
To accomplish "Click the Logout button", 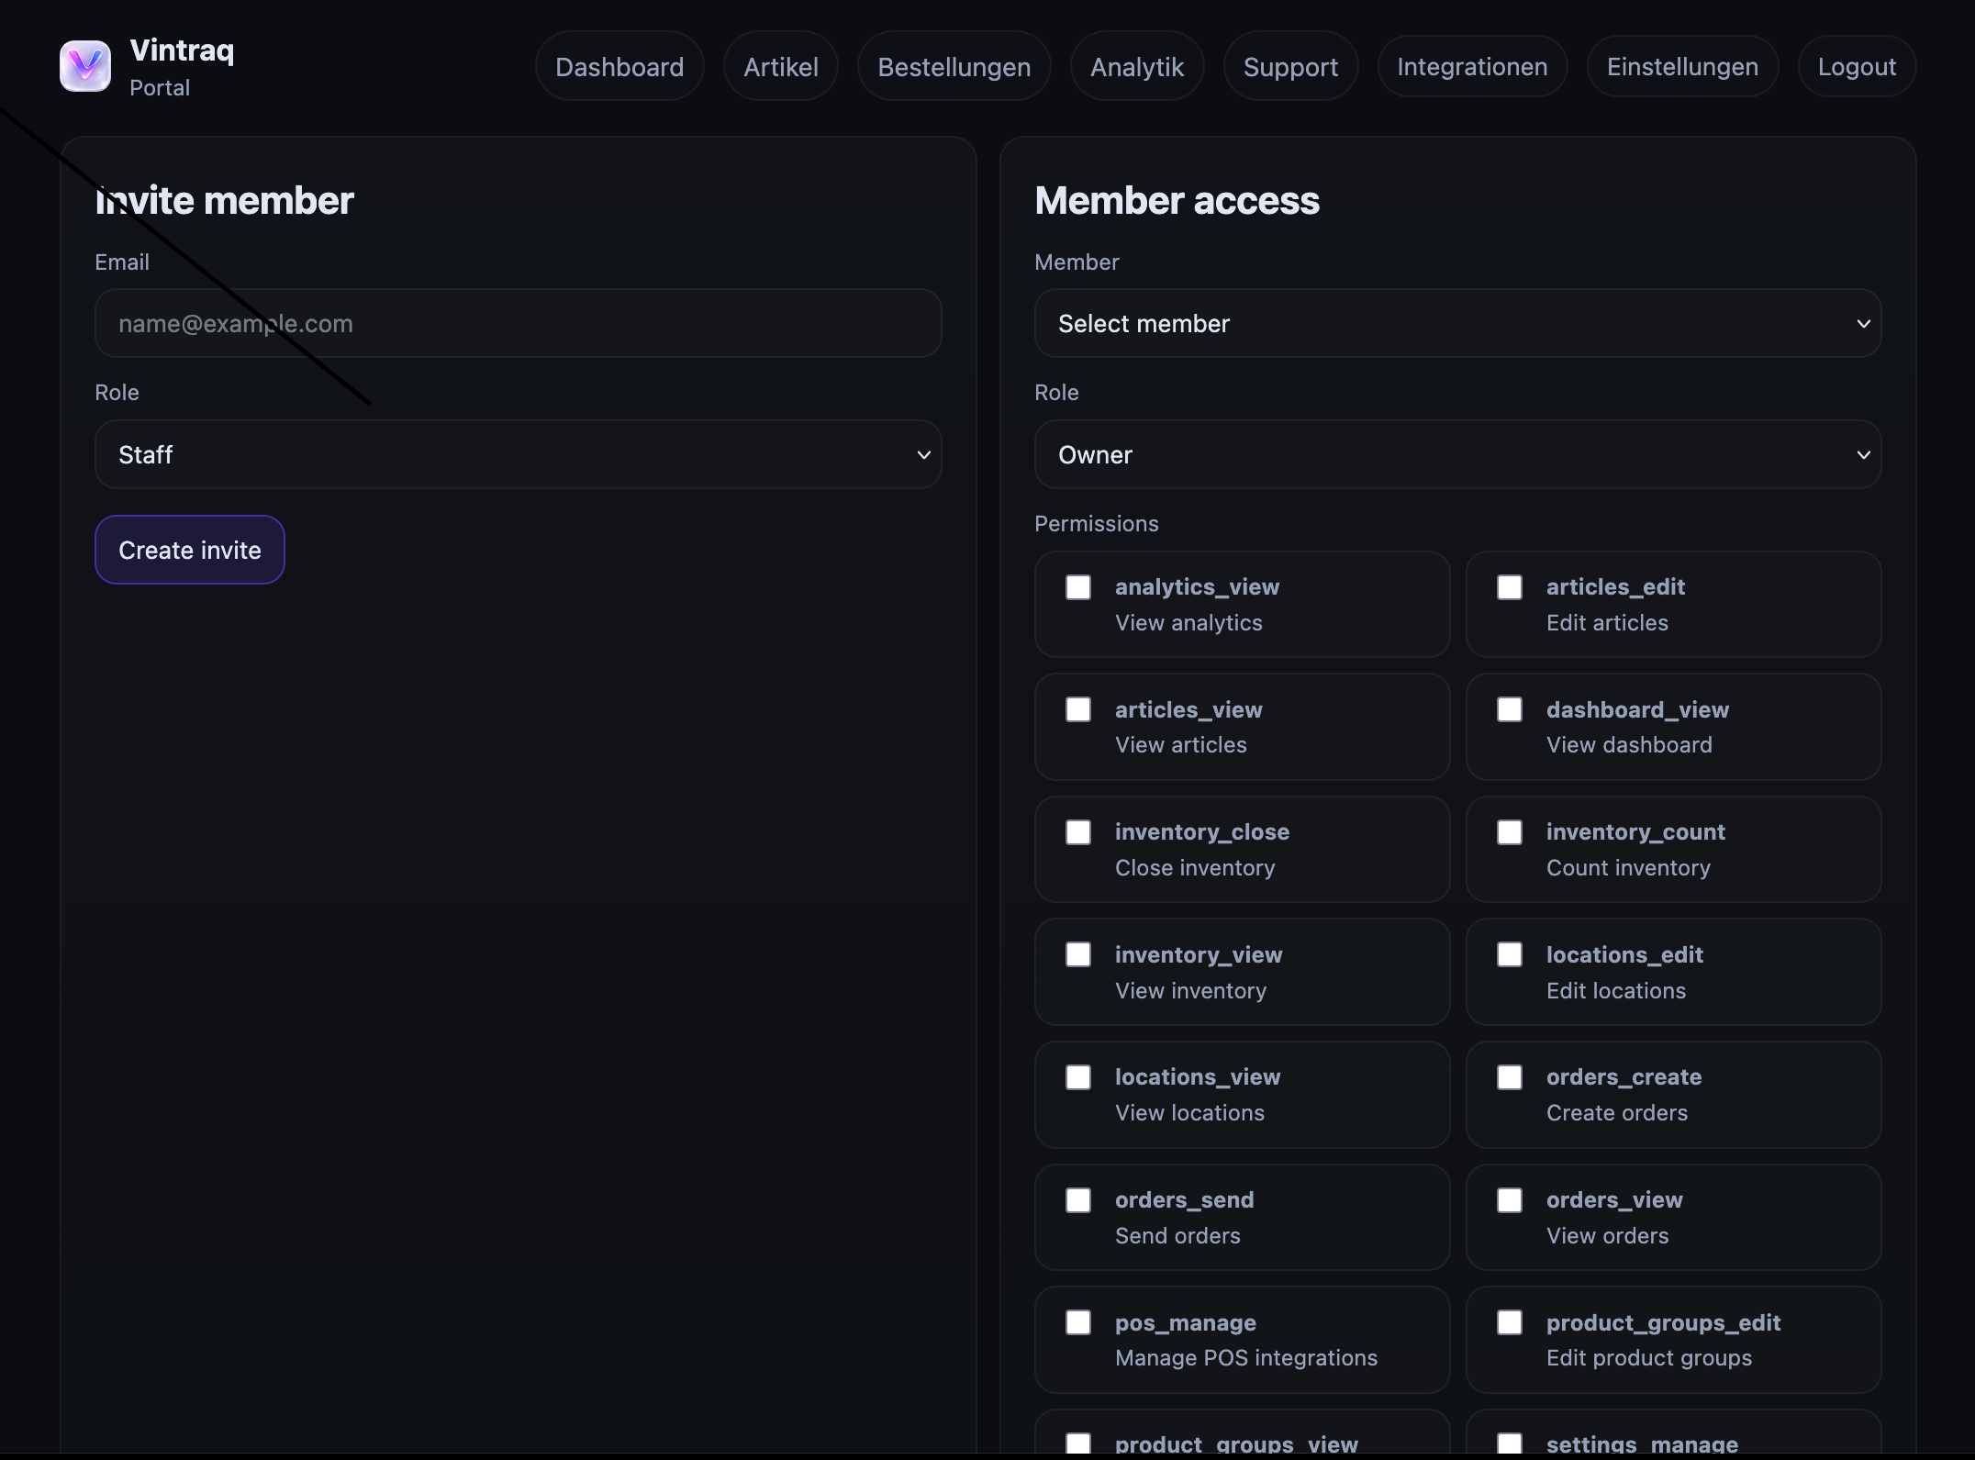I will [x=1856, y=67].
